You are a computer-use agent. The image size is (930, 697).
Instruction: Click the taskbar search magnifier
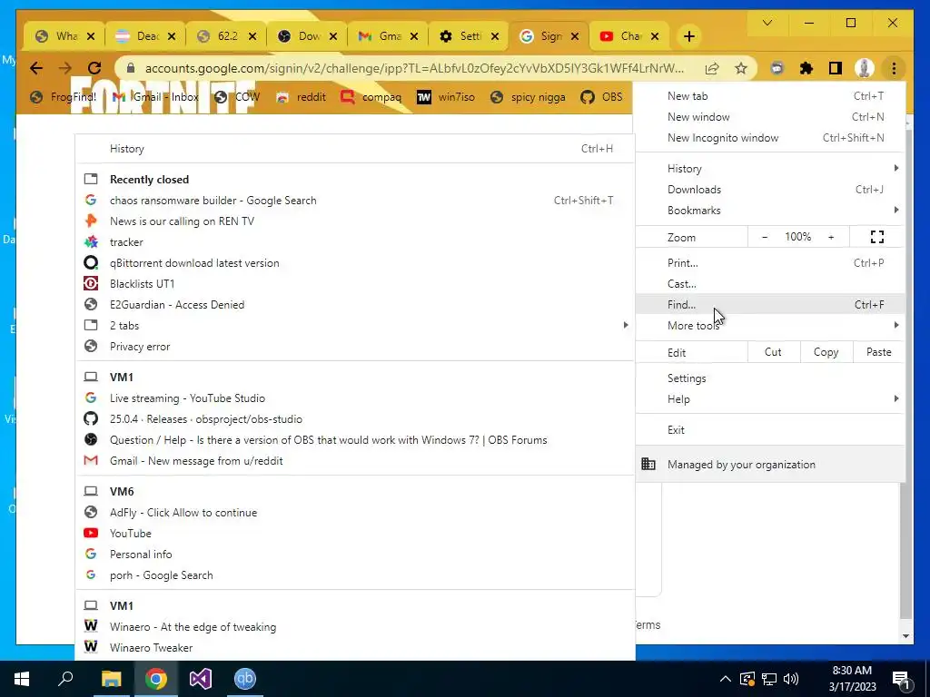(65, 679)
